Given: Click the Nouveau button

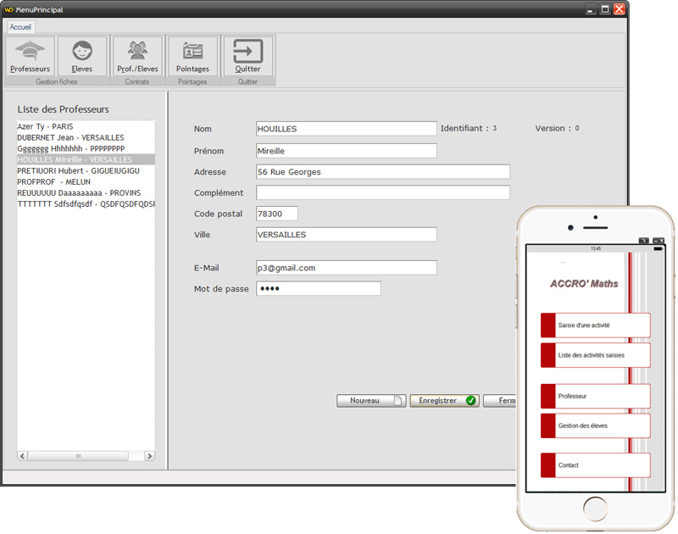Looking at the screenshot, I should (371, 401).
